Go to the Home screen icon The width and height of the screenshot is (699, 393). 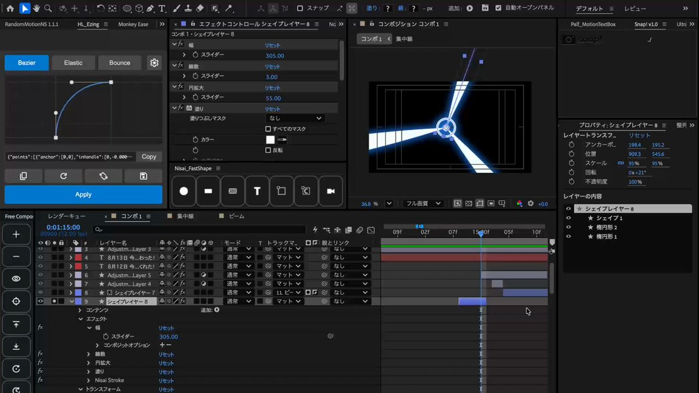[10, 8]
